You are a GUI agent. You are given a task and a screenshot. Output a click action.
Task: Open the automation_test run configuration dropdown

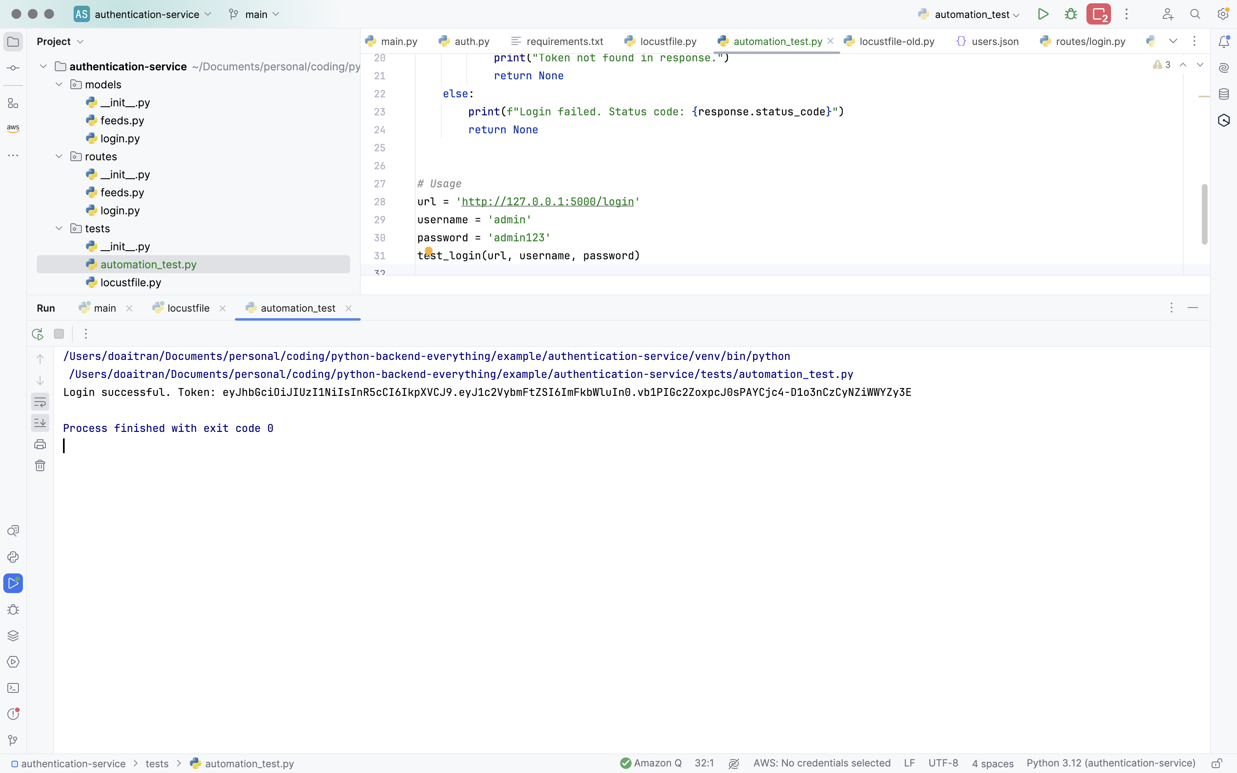(x=969, y=14)
